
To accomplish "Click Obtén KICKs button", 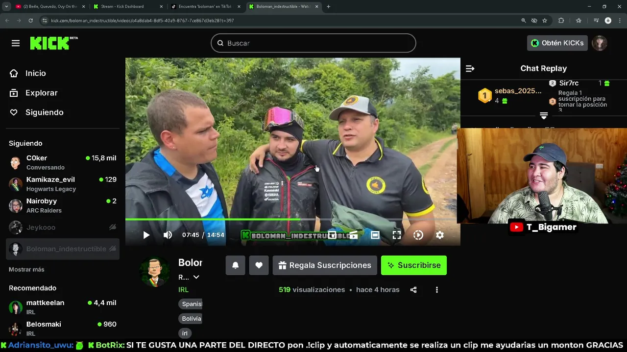I will 557,43.
